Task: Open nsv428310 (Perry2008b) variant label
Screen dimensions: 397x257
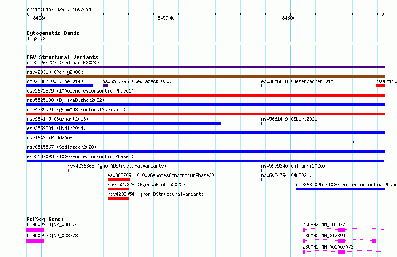Action: pyautogui.click(x=56, y=72)
